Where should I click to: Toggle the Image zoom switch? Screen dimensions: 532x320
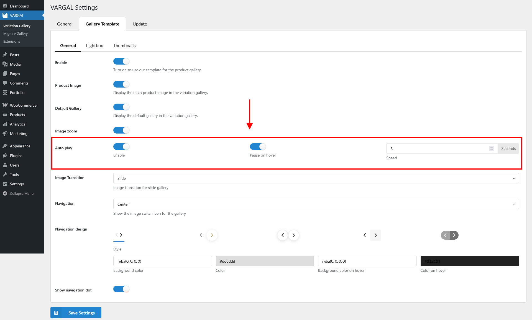tap(121, 130)
